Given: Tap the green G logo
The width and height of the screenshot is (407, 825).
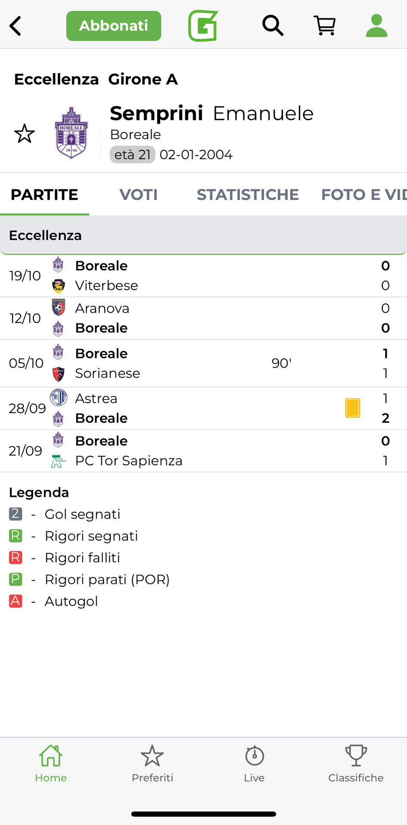Looking at the screenshot, I should click(203, 26).
